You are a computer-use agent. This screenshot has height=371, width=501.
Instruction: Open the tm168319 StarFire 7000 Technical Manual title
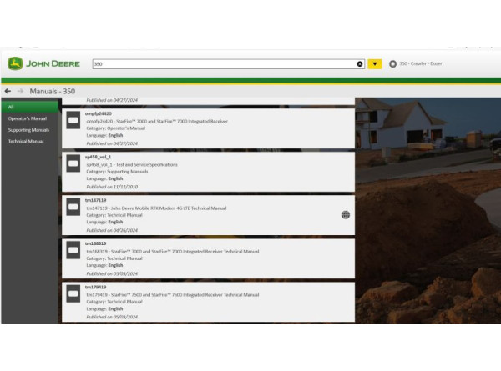pyautogui.click(x=172, y=251)
